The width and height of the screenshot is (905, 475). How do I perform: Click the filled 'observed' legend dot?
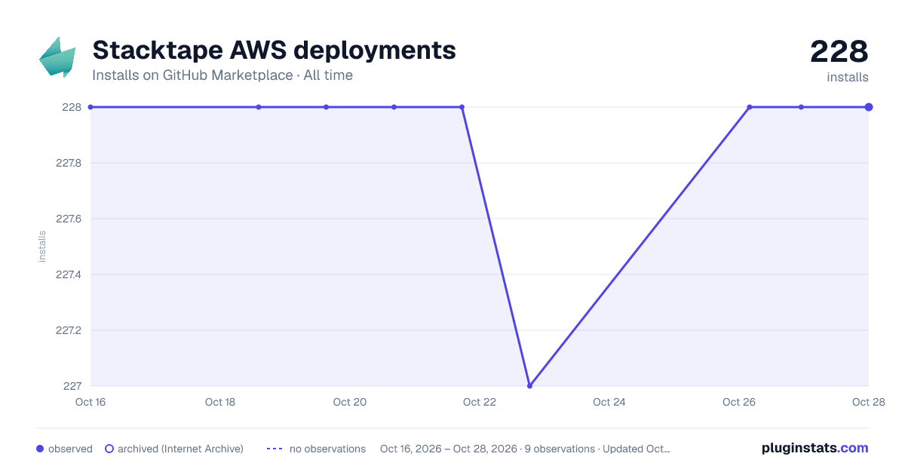[x=40, y=449]
